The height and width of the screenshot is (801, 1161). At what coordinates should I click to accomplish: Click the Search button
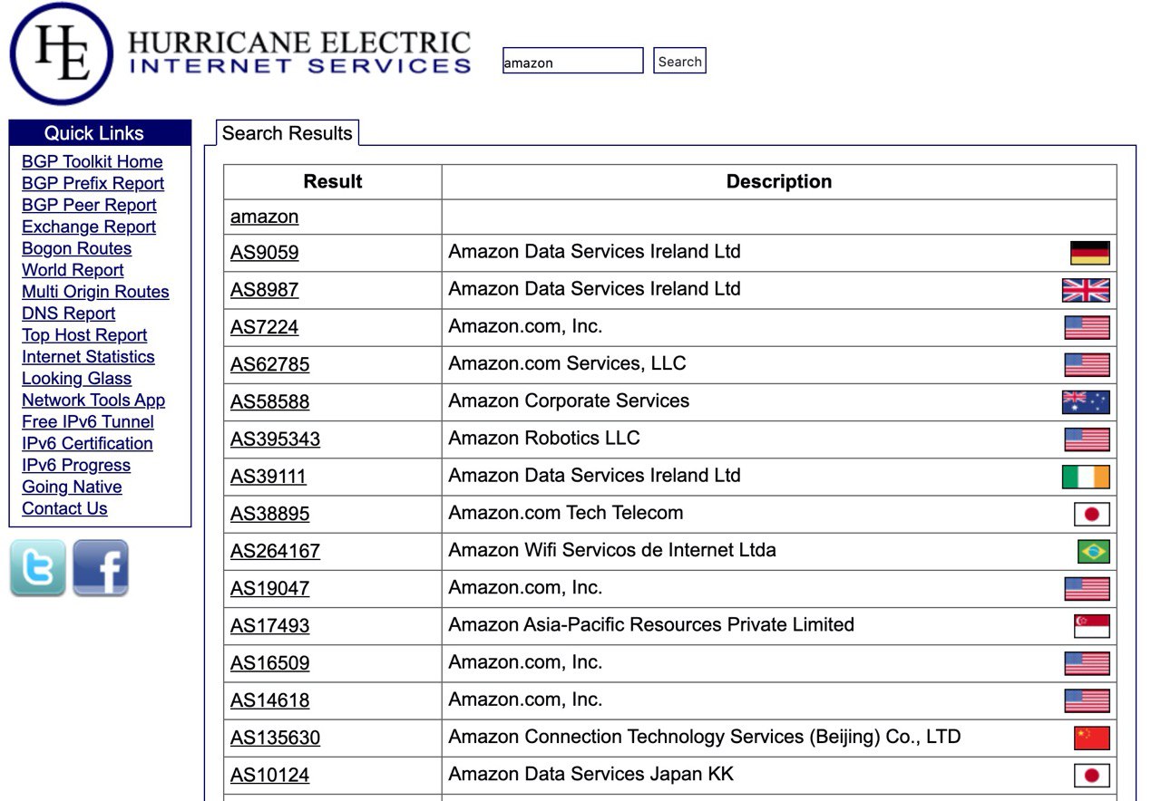(x=679, y=61)
